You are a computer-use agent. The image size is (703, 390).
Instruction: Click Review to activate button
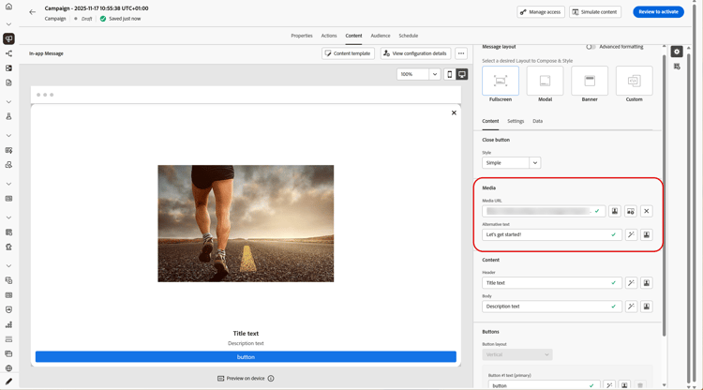click(x=658, y=12)
